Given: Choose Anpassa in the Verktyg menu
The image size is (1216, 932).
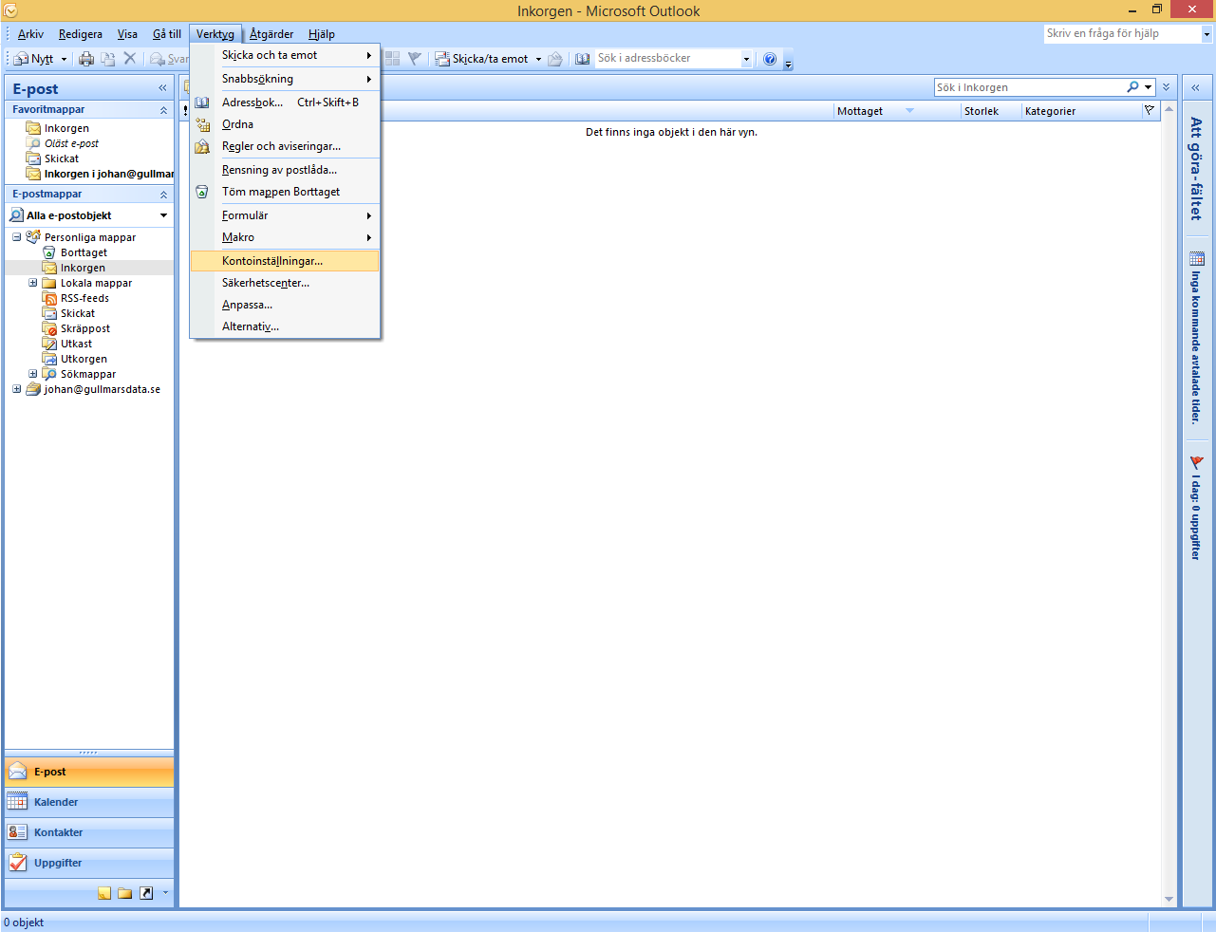Looking at the screenshot, I should (x=285, y=305).
